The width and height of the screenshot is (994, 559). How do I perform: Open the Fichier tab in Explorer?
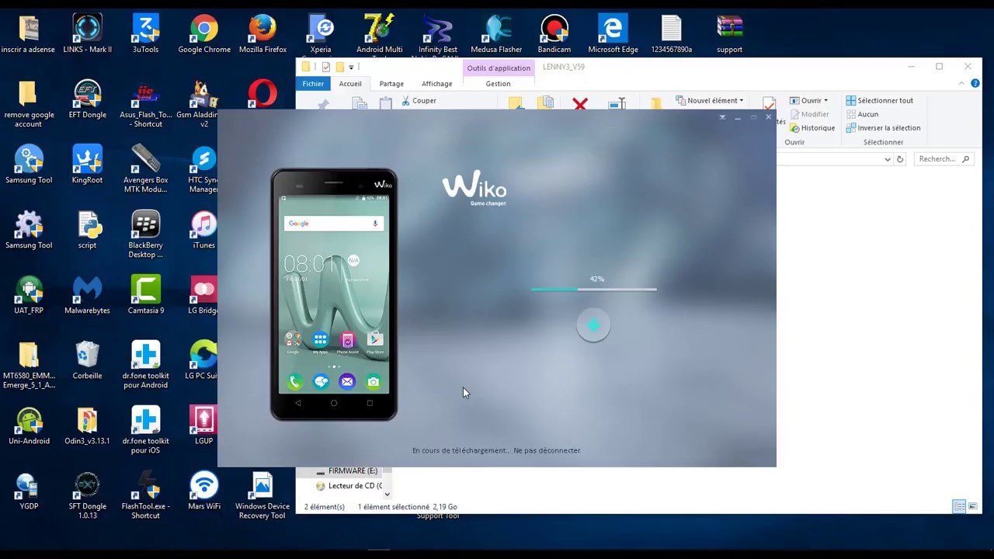pos(313,83)
